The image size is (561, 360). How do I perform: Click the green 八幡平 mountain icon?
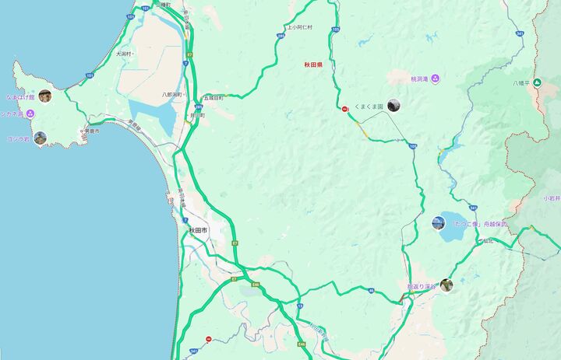(x=537, y=83)
